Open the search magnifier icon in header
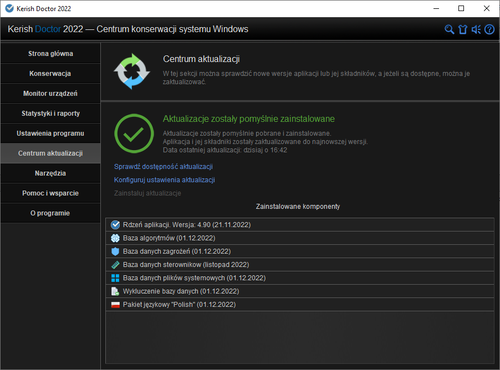500x370 pixels. pyautogui.click(x=450, y=29)
